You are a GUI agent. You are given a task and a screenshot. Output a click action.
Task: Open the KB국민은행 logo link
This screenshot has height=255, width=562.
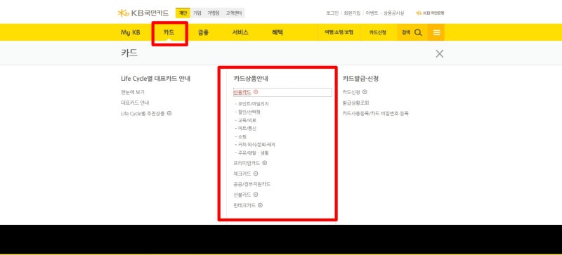point(430,13)
